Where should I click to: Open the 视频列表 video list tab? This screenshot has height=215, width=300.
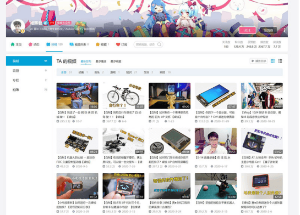click(79, 44)
